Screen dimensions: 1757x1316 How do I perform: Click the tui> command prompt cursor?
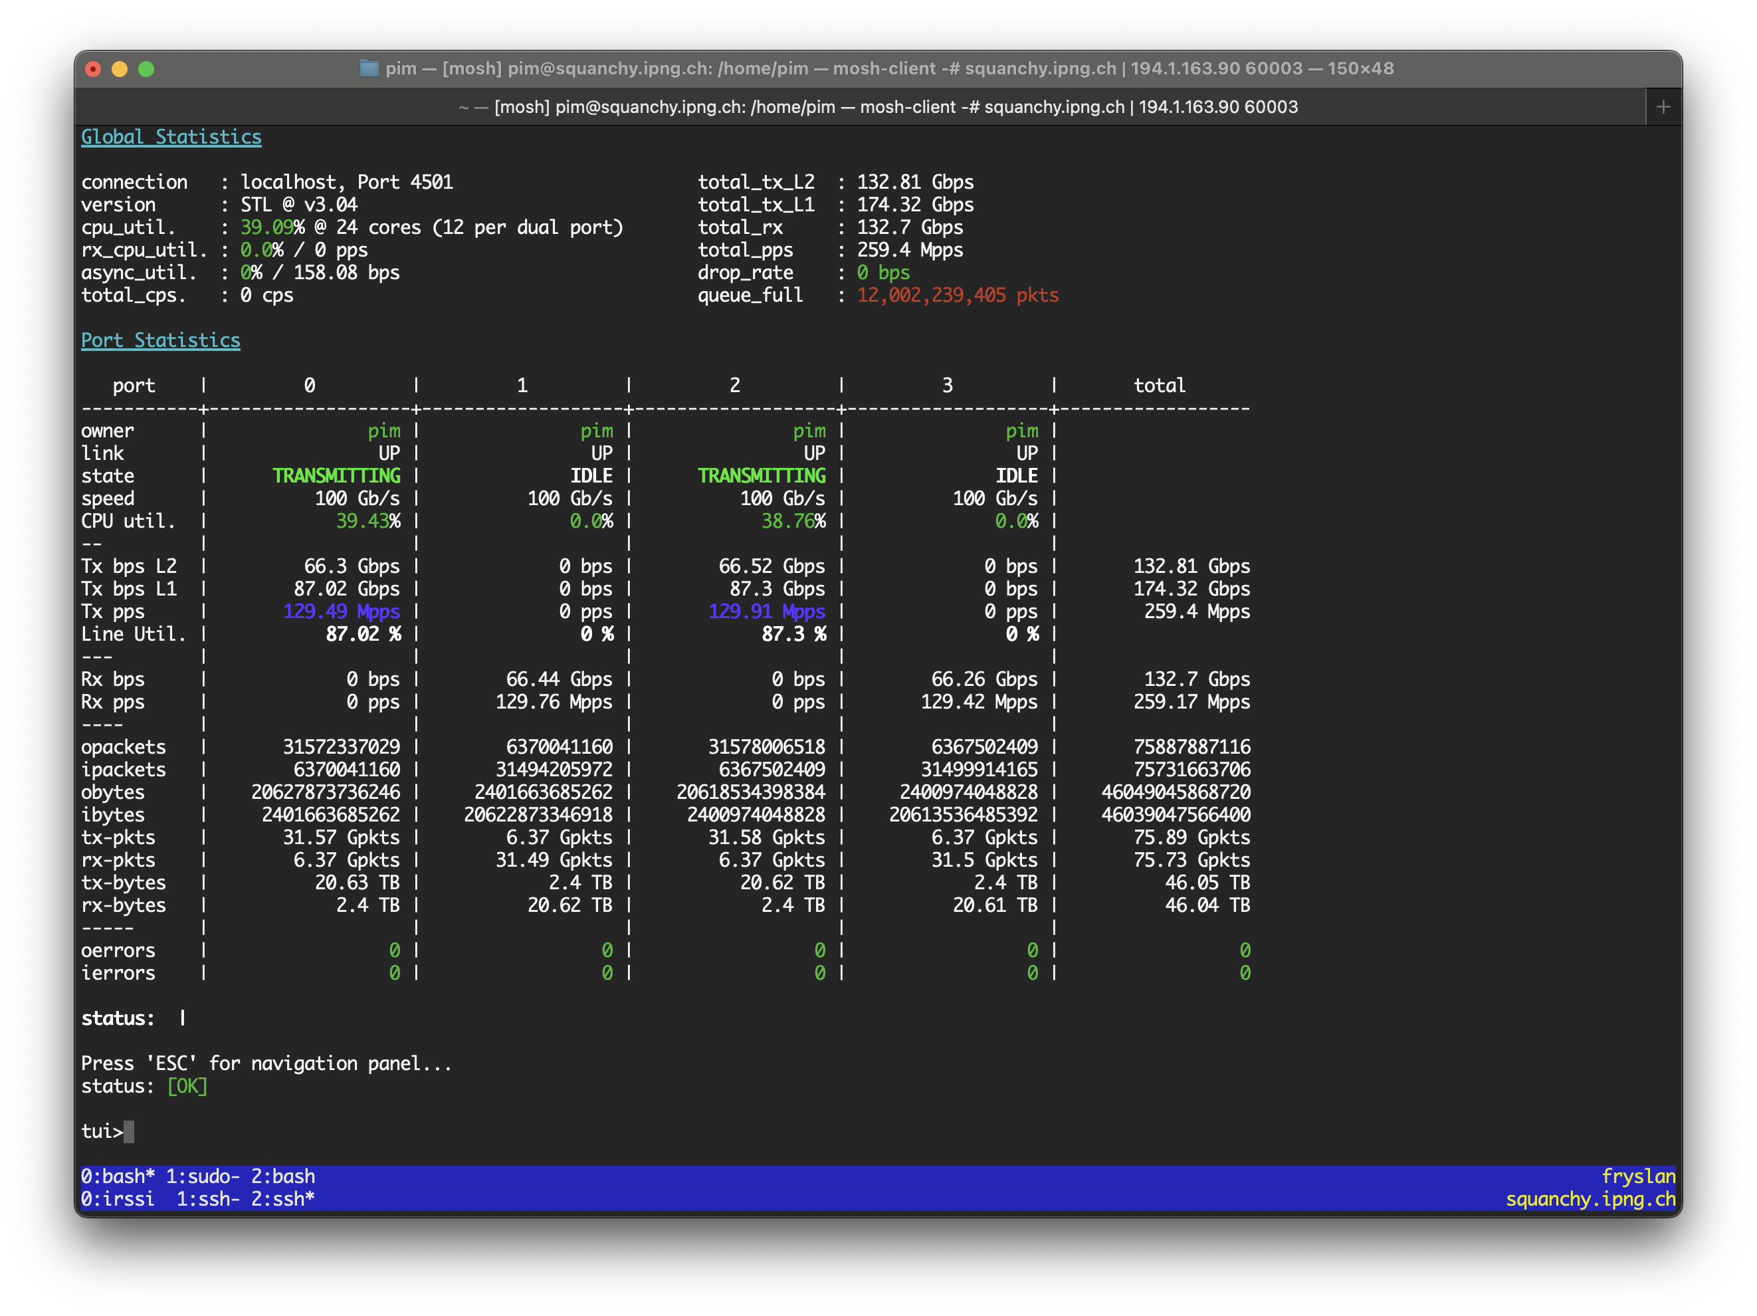[129, 1131]
